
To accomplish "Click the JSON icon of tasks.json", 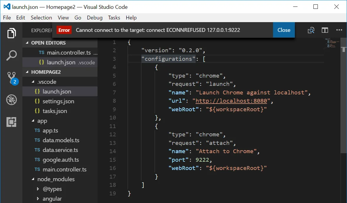I will point(37,111).
